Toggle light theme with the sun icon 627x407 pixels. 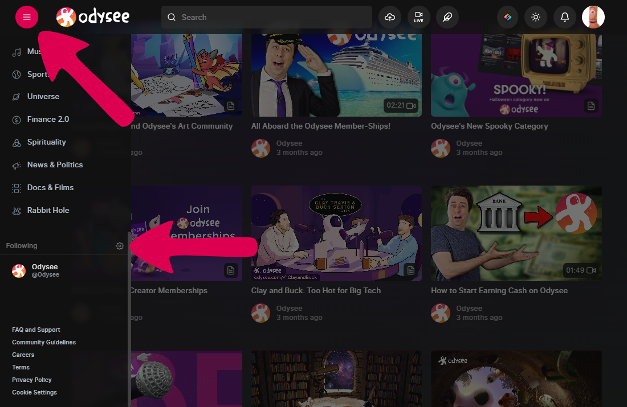(536, 17)
